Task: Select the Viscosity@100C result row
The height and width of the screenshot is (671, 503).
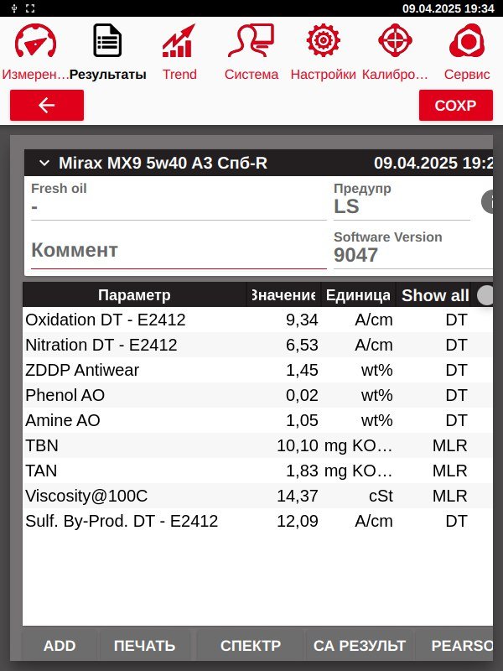Action: click(x=257, y=496)
